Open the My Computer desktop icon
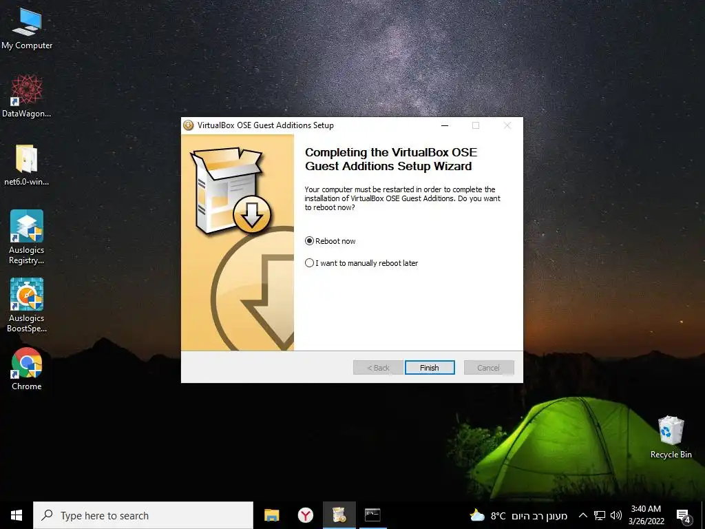This screenshot has width=705, height=529. 27,29
